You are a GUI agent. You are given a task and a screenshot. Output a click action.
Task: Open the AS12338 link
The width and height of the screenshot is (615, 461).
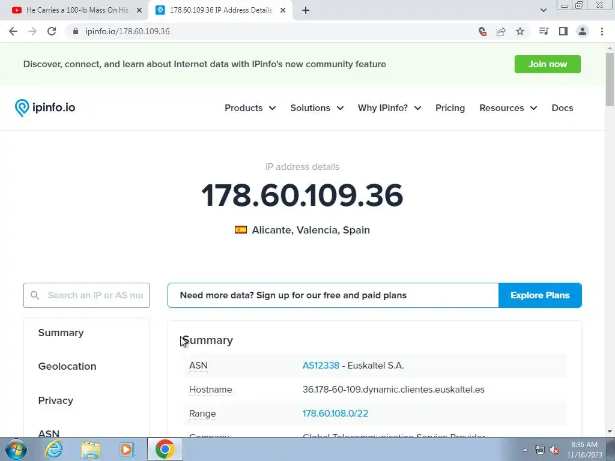tap(321, 366)
